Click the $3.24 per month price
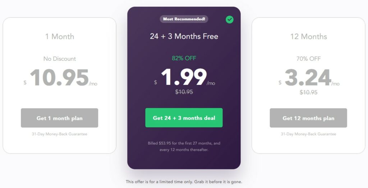 [309, 77]
